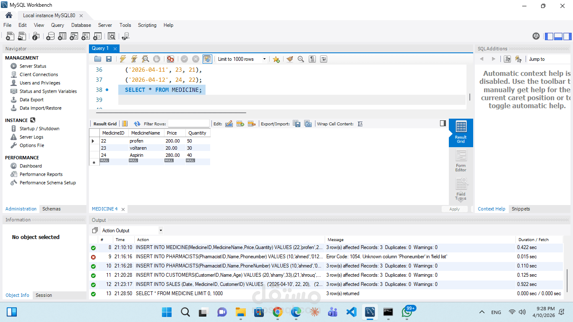Toggle automatic context help icon in SQLAdditions

(x=518, y=59)
